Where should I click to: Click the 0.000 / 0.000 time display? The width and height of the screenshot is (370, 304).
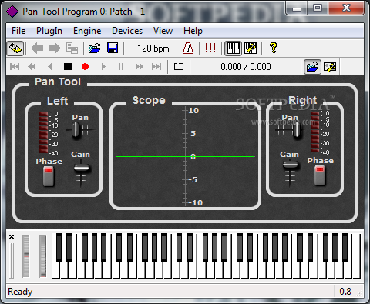246,67
